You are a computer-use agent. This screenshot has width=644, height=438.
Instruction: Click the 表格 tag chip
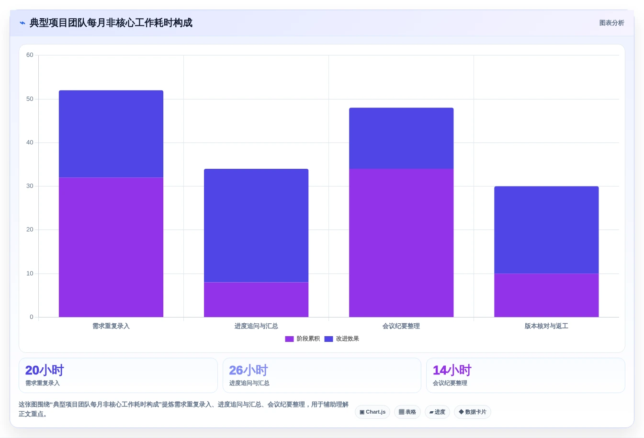pos(407,412)
